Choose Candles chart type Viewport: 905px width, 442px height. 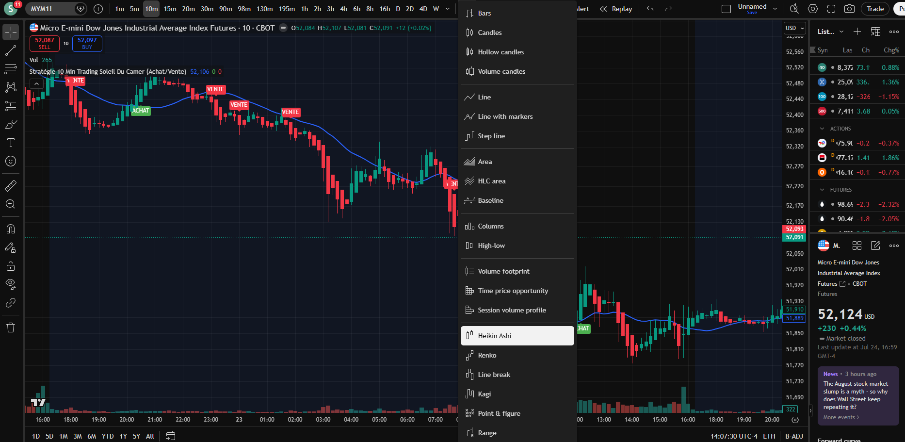pos(517,33)
